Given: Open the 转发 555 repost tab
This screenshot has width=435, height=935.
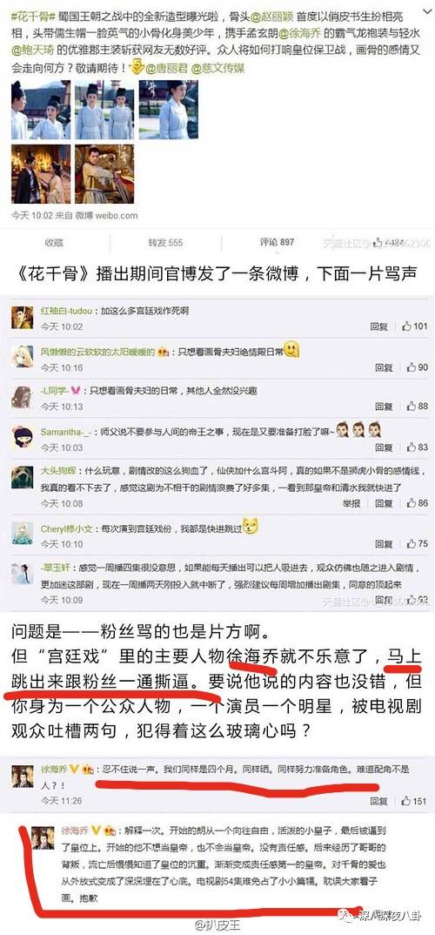Looking at the screenshot, I should click(x=165, y=243).
